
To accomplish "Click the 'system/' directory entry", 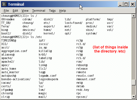I will point(92,33).
